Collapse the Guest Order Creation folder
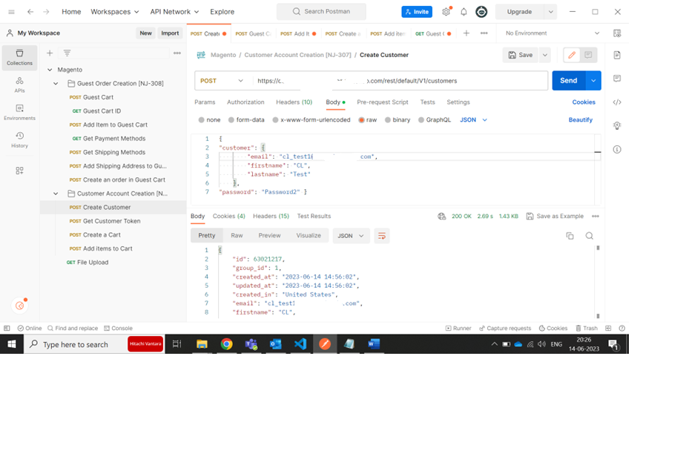Image resolution: width=686 pixels, height=468 pixels. pos(56,84)
